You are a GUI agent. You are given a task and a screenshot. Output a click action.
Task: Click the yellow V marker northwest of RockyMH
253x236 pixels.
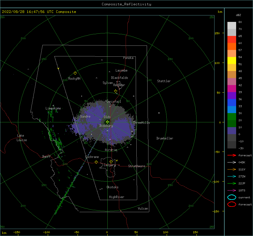click(58, 68)
